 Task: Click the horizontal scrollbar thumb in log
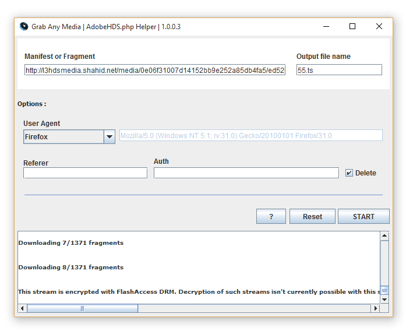(x=82, y=308)
